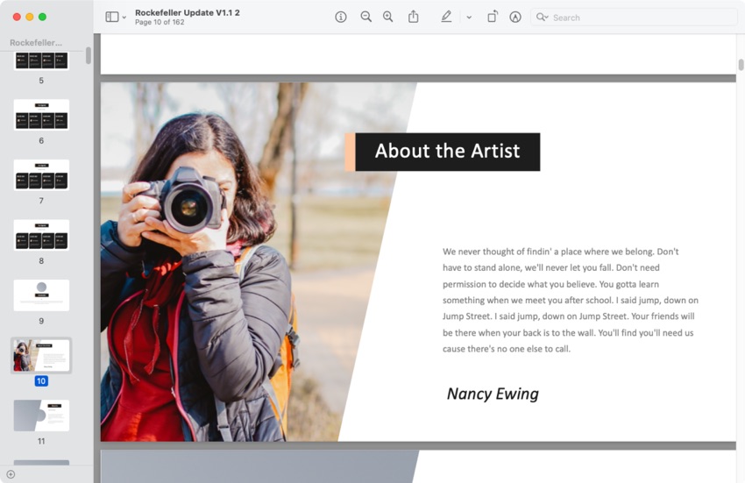Select page 7 thumbnail
745x483 pixels.
(41, 175)
